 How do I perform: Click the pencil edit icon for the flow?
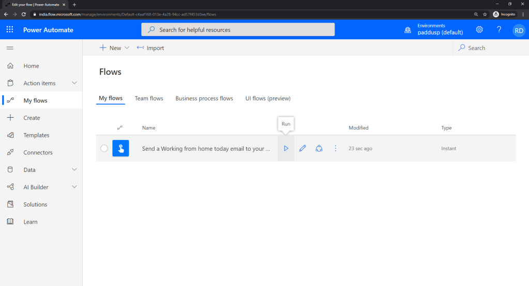click(303, 149)
